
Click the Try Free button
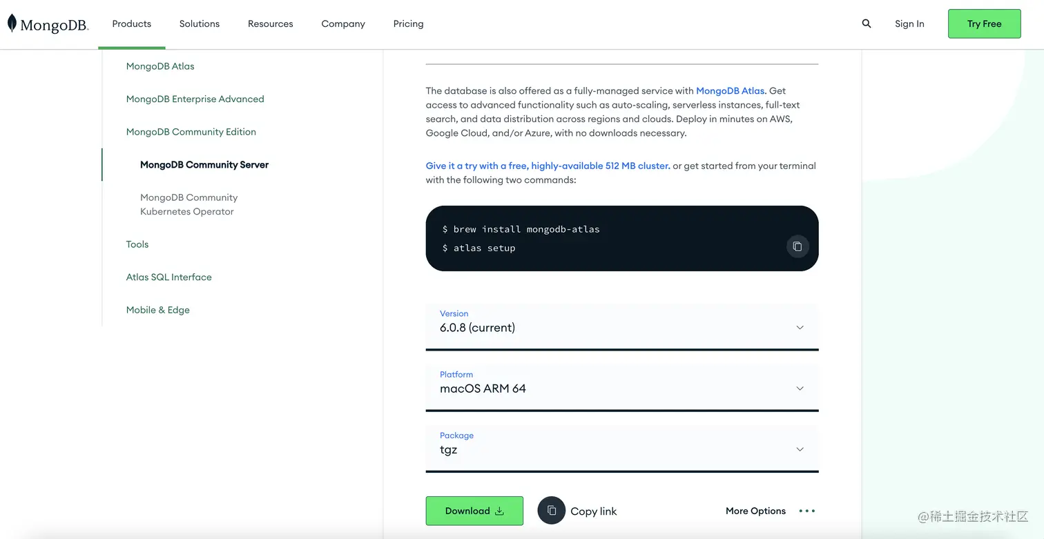(x=985, y=23)
